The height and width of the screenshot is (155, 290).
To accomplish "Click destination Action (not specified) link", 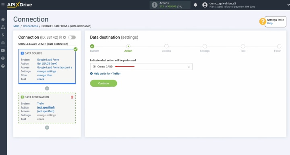I will (46, 107).
